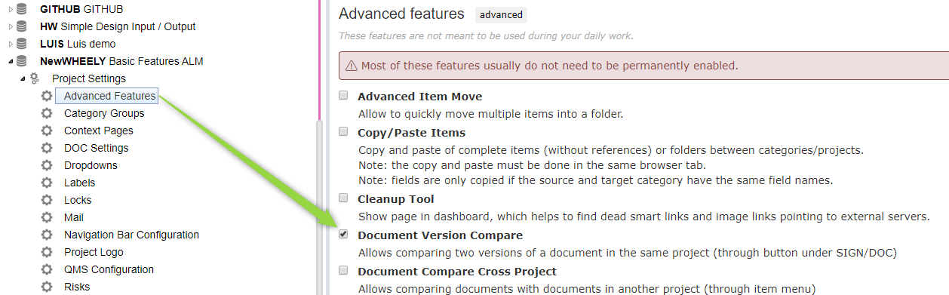Uncheck the Document Version Compare checkbox
949x295 pixels.
[x=343, y=235]
